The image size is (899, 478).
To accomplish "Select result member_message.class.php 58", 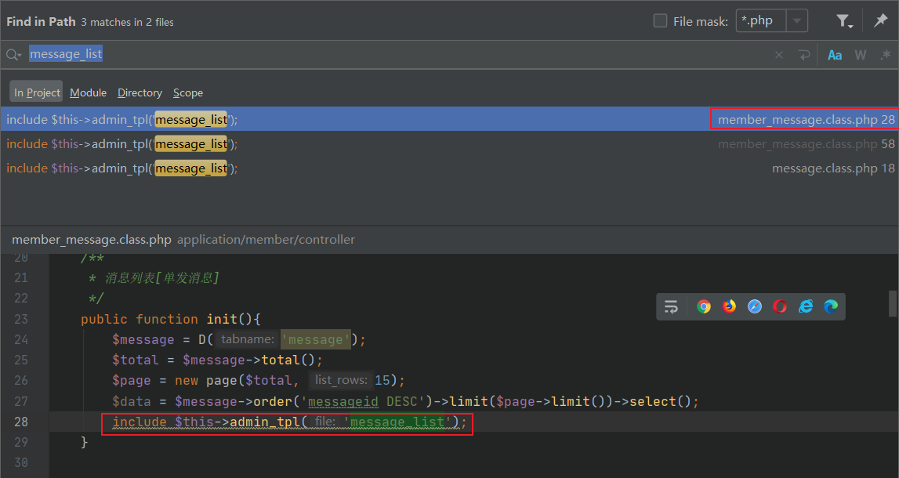I will [x=450, y=144].
